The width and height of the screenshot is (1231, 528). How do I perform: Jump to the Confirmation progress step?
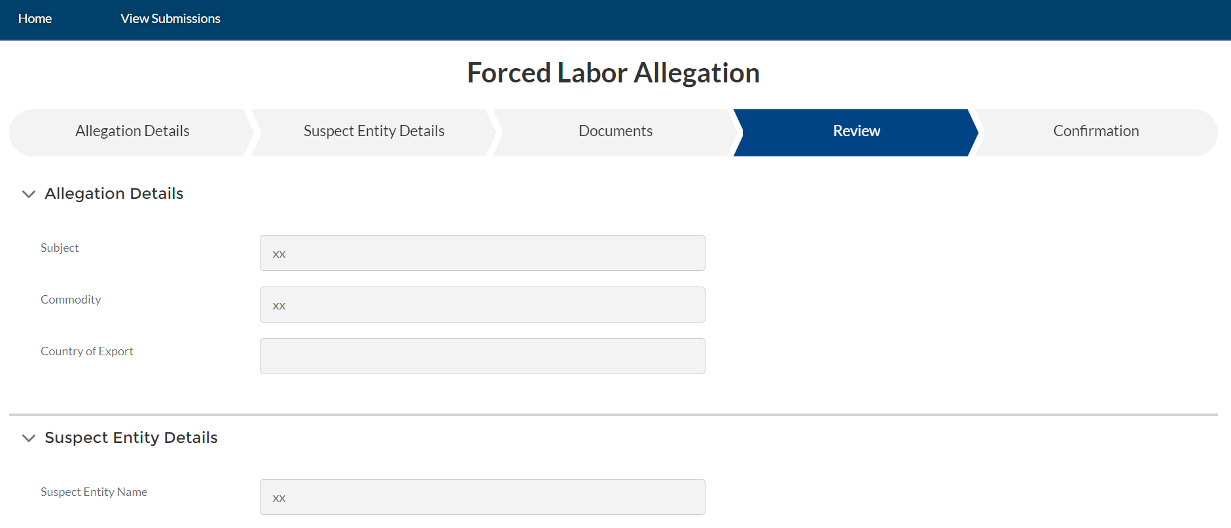pyautogui.click(x=1096, y=132)
